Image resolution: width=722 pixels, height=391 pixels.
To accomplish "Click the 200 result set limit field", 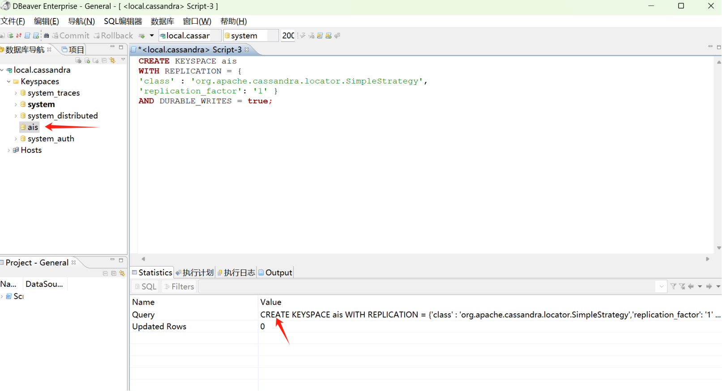I will click(288, 36).
